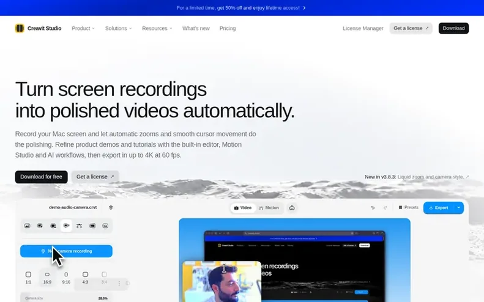Viewport: 484px width, 302px height.
Task: Open License Manager
Action: 363,28
